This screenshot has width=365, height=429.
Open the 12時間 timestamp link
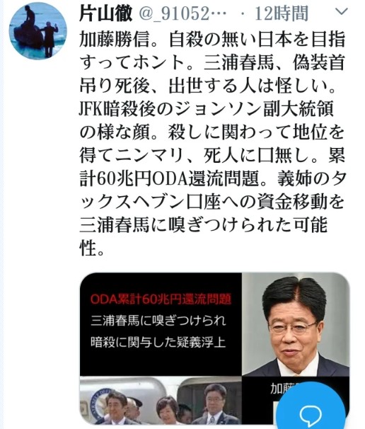tap(282, 13)
